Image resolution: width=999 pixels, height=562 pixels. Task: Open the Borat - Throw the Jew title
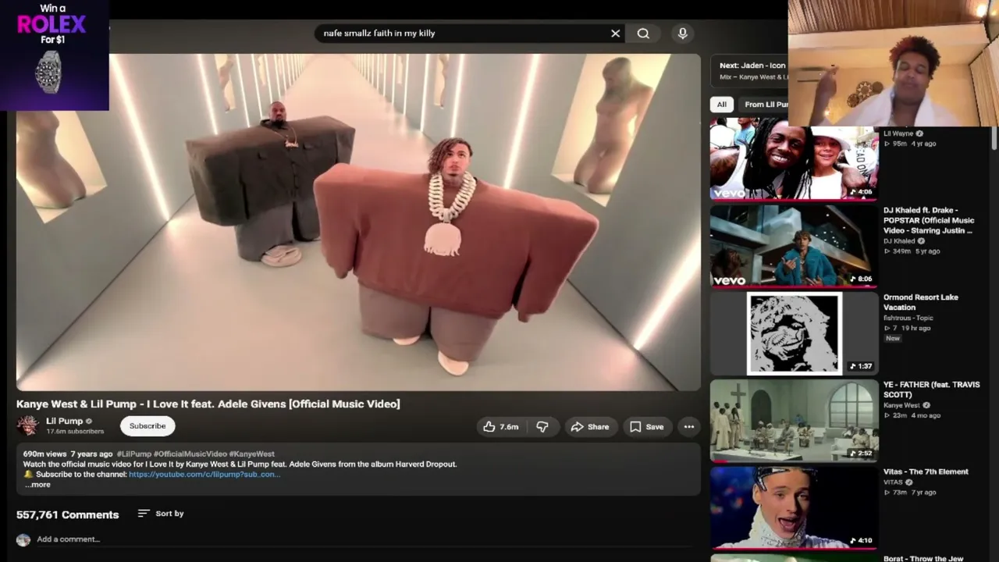(x=923, y=559)
